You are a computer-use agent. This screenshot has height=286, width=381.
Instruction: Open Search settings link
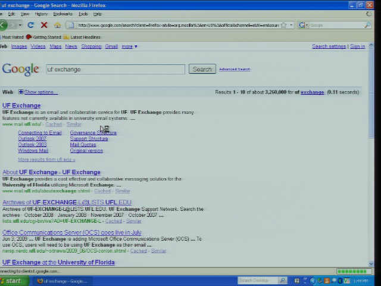click(329, 46)
